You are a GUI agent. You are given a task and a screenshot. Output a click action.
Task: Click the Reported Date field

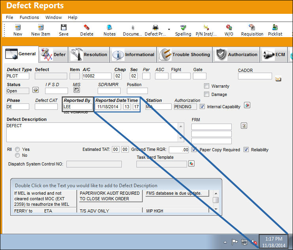click(x=108, y=107)
